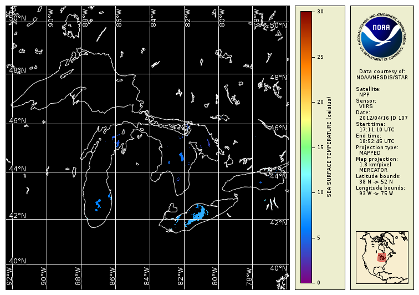Click the "92°W" longitude label on the map
The height and width of the screenshot is (295, 419).
tap(9, 276)
